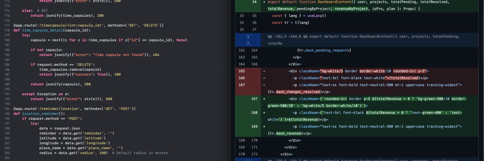The width and height of the screenshot is (484, 161).
Task: Click 'return jsonify(capsule), 200' line
Action: tap(61, 84)
